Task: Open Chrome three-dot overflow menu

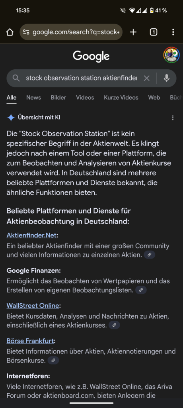Action: [x=173, y=32]
